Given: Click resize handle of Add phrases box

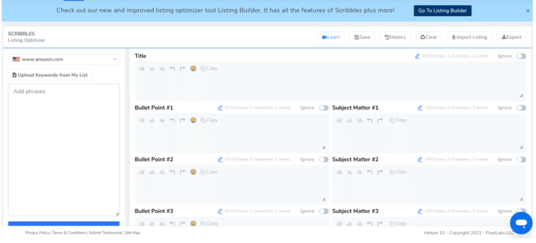Looking at the screenshot, I should click(117, 214).
